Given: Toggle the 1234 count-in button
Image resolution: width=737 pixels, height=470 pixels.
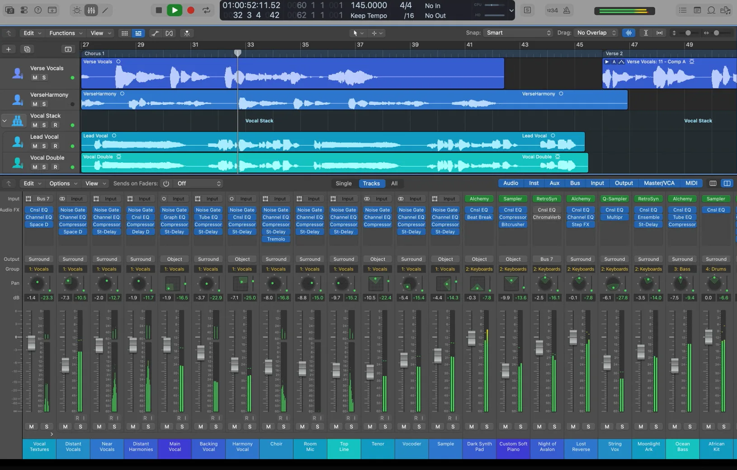Looking at the screenshot, I should coord(552,10).
